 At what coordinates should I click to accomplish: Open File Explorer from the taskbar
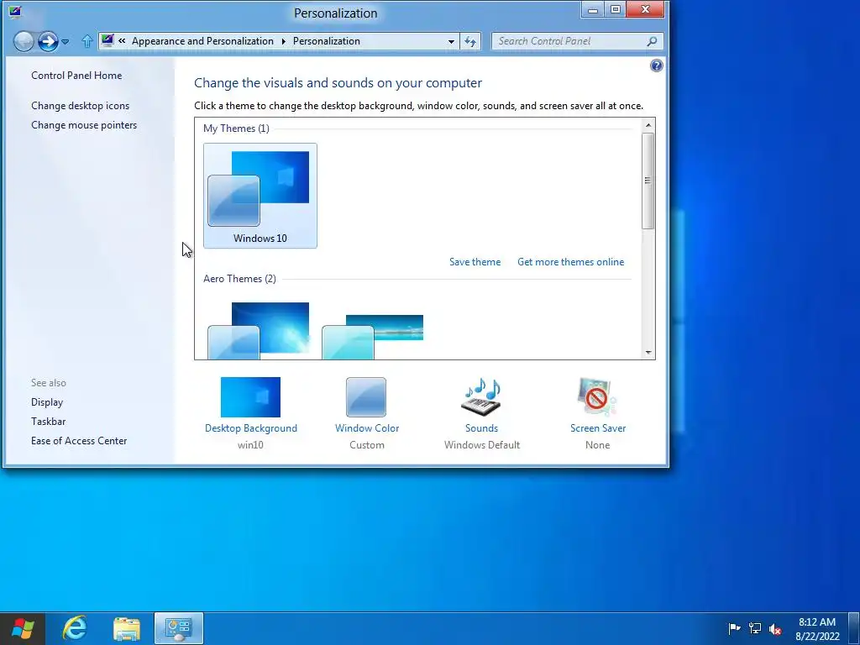tap(127, 628)
